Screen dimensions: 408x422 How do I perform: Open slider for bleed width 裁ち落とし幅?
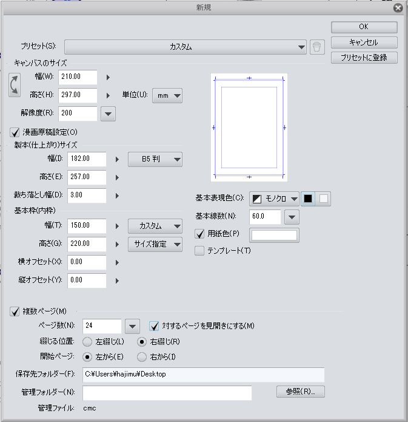tap(117, 196)
